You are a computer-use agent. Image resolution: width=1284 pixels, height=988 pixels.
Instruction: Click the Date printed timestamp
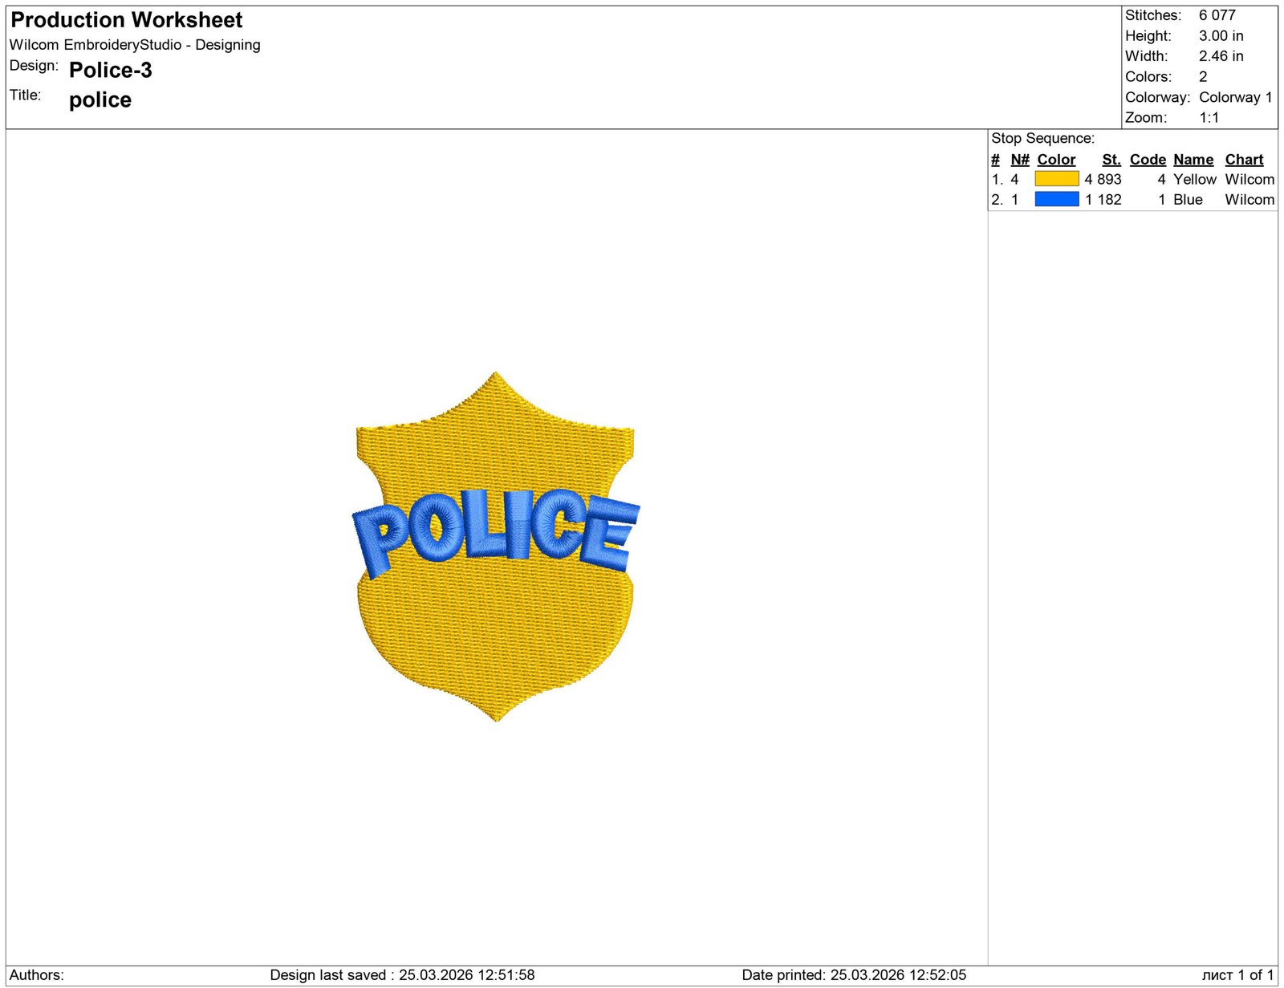tap(853, 975)
